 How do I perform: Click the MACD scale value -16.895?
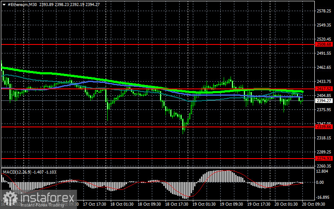pyautogui.click(x=322, y=197)
